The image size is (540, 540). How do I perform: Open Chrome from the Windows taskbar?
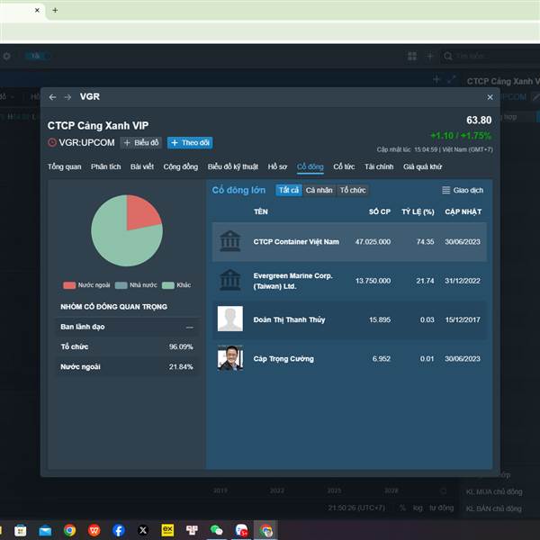click(69, 530)
